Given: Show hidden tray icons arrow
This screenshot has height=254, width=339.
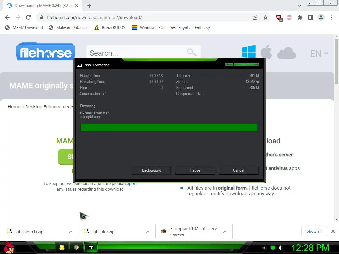Looking at the screenshot, I should coord(265,248).
